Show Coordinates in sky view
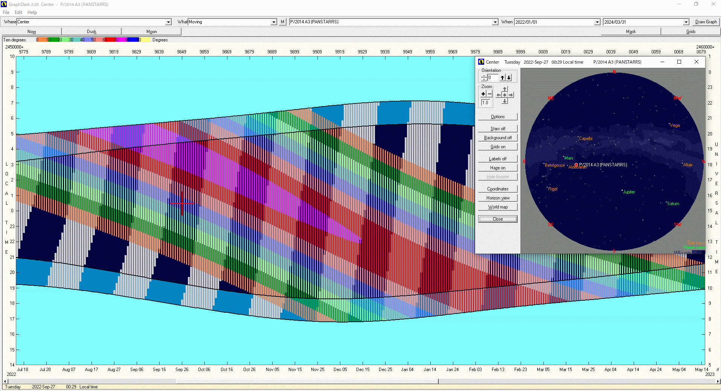The height and width of the screenshot is (391, 721). click(498, 189)
